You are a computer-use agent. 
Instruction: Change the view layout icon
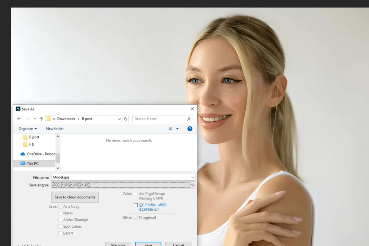click(171, 129)
